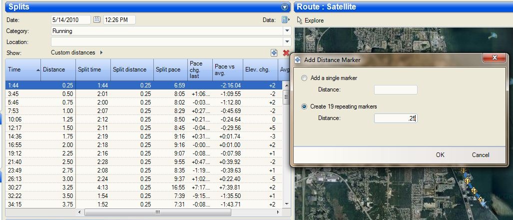This screenshot has width=513, height=220.
Task: Select the split row at time 3:45
Action: 144,94
